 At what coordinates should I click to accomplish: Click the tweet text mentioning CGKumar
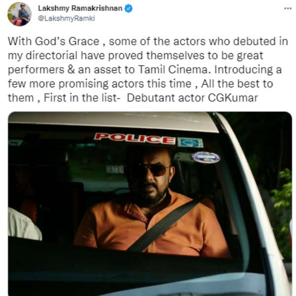pyautogui.click(x=148, y=70)
